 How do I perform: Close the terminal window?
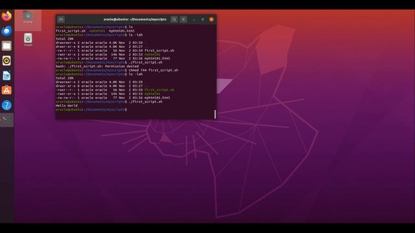pyautogui.click(x=211, y=19)
